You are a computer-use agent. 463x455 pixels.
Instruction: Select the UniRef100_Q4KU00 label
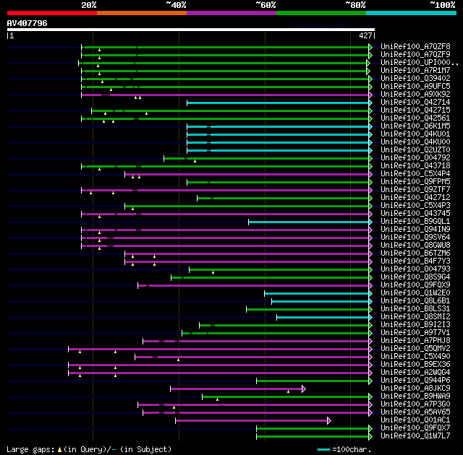tap(415, 142)
